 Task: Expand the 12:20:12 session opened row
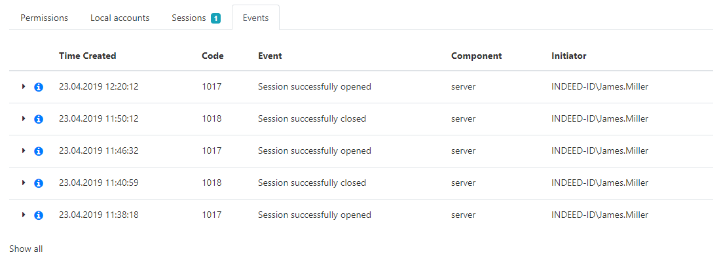24,86
